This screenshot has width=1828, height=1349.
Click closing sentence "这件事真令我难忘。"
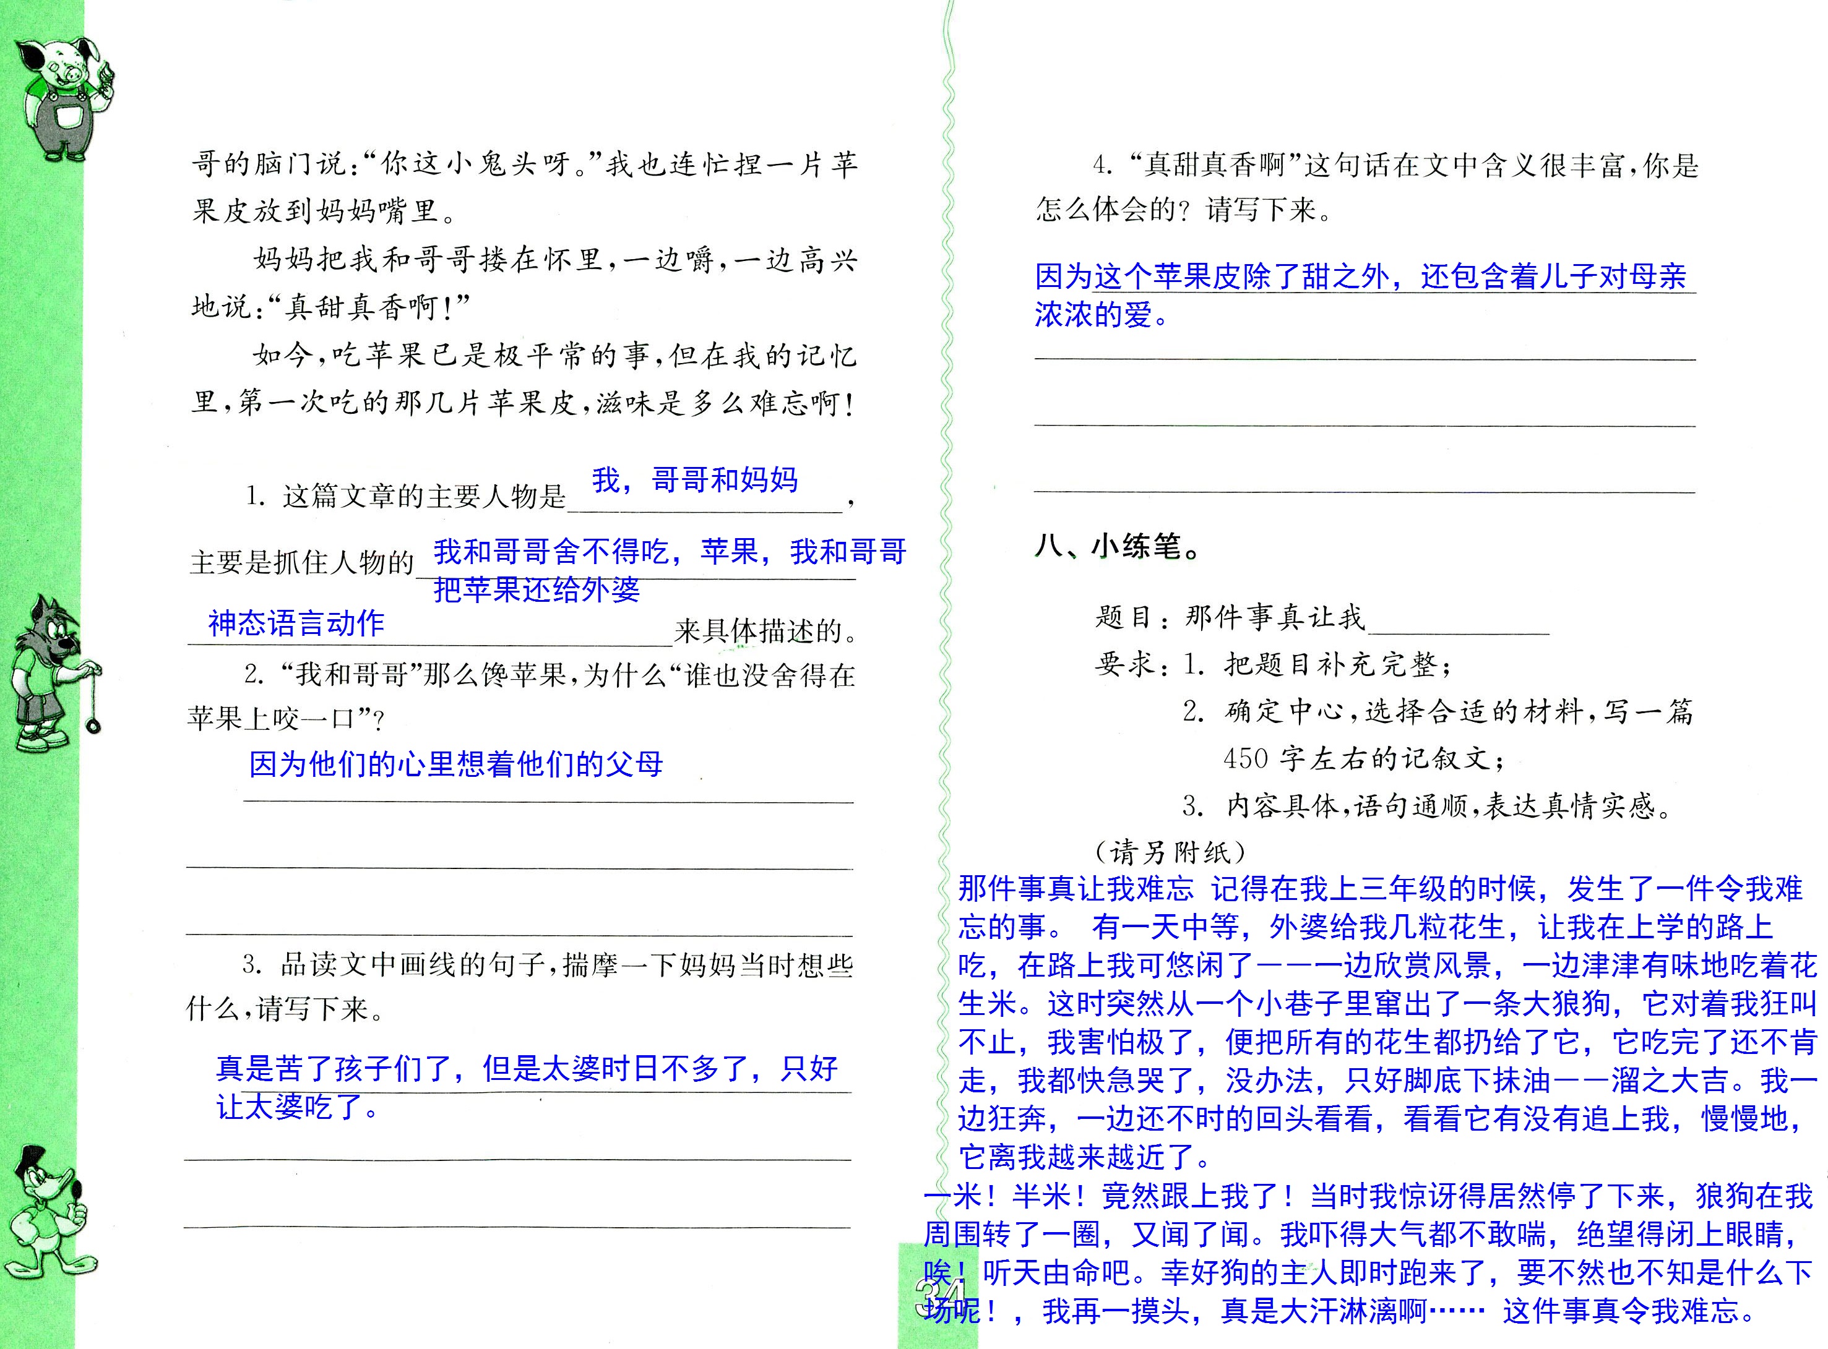(1631, 1311)
